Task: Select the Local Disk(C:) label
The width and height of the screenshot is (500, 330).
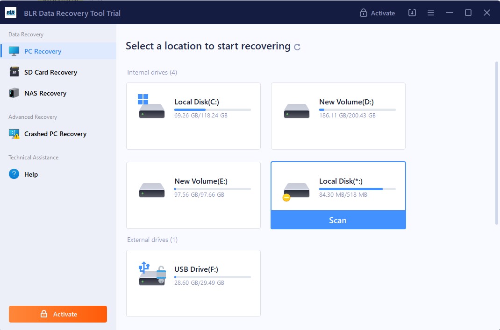Action: [x=196, y=102]
